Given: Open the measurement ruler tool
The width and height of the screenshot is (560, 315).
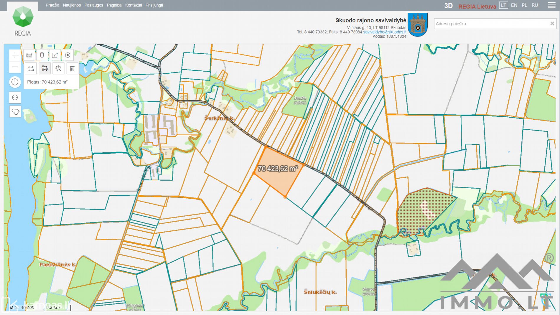Looking at the screenshot, I should tap(29, 55).
